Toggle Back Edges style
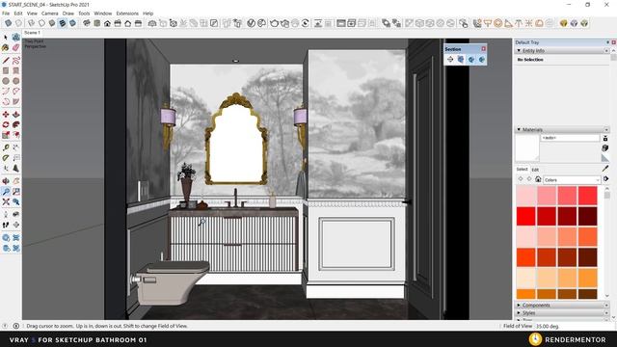Image resolution: width=617 pixels, height=347 pixels. point(18,23)
